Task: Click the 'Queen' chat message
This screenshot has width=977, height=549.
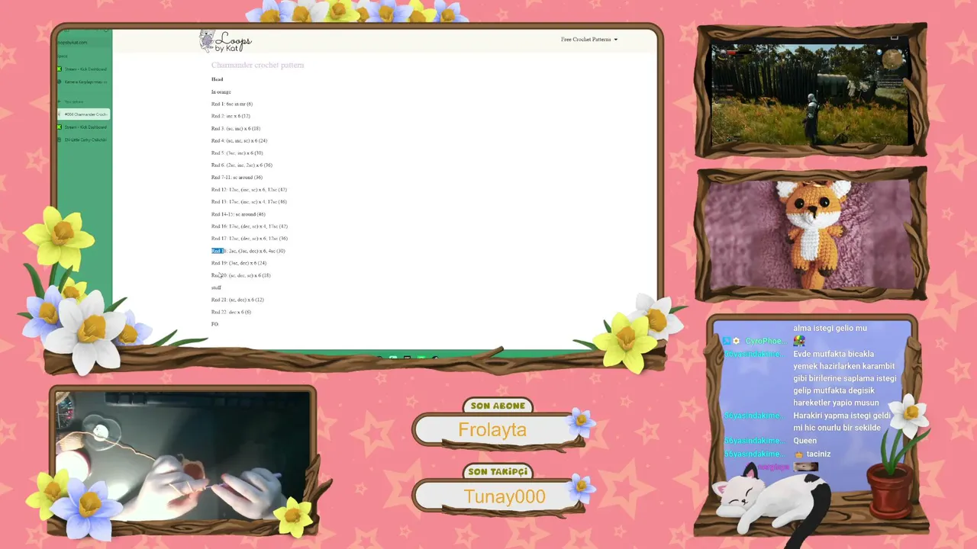Action: point(804,441)
